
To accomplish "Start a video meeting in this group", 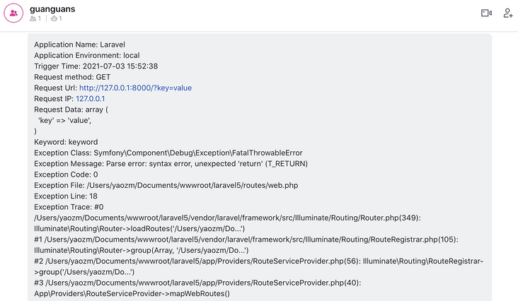I will pos(486,13).
